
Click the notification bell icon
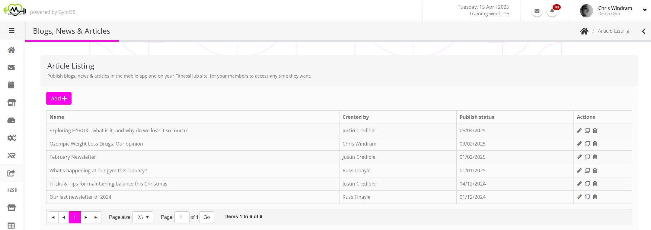[x=552, y=11]
